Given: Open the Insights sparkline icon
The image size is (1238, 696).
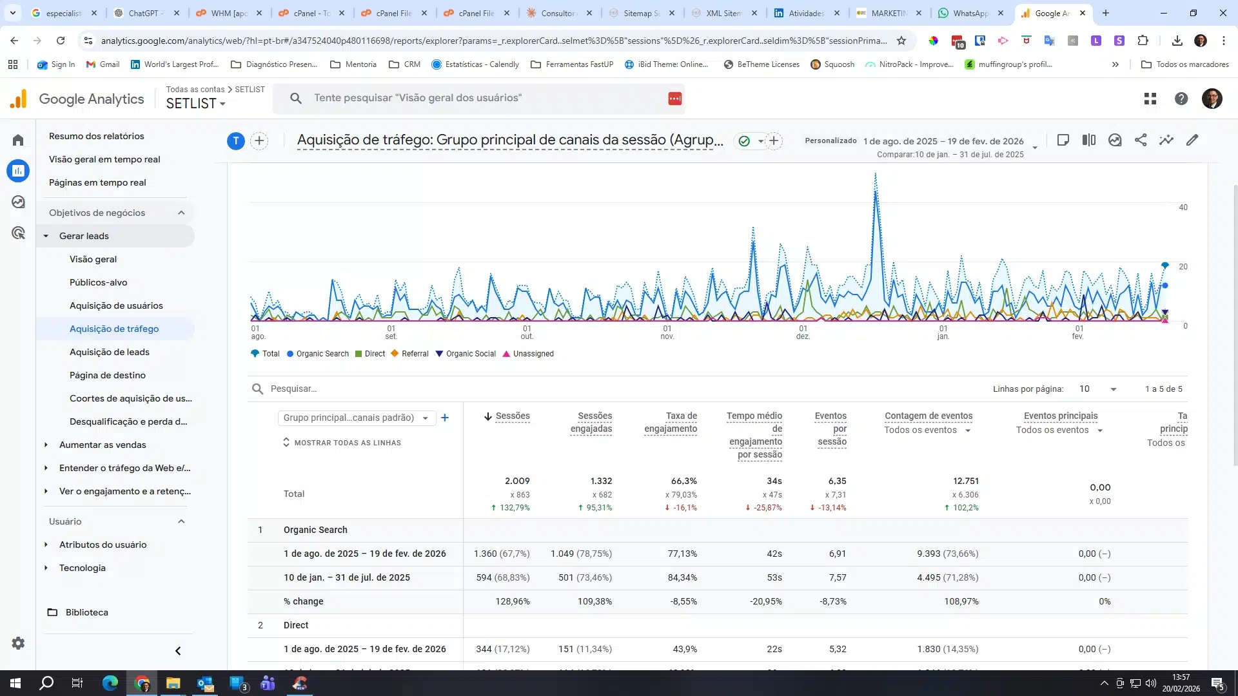Looking at the screenshot, I should (x=1166, y=140).
